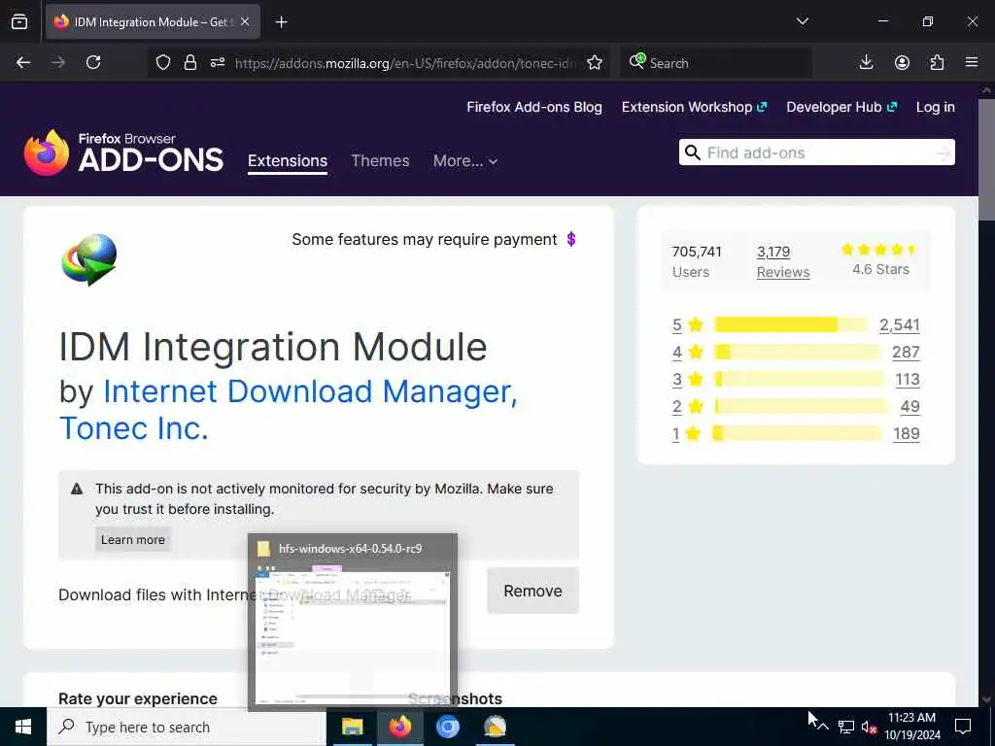Switch to the Extensions section

pos(288,161)
